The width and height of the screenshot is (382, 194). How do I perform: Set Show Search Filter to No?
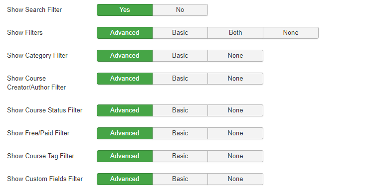[x=180, y=10]
